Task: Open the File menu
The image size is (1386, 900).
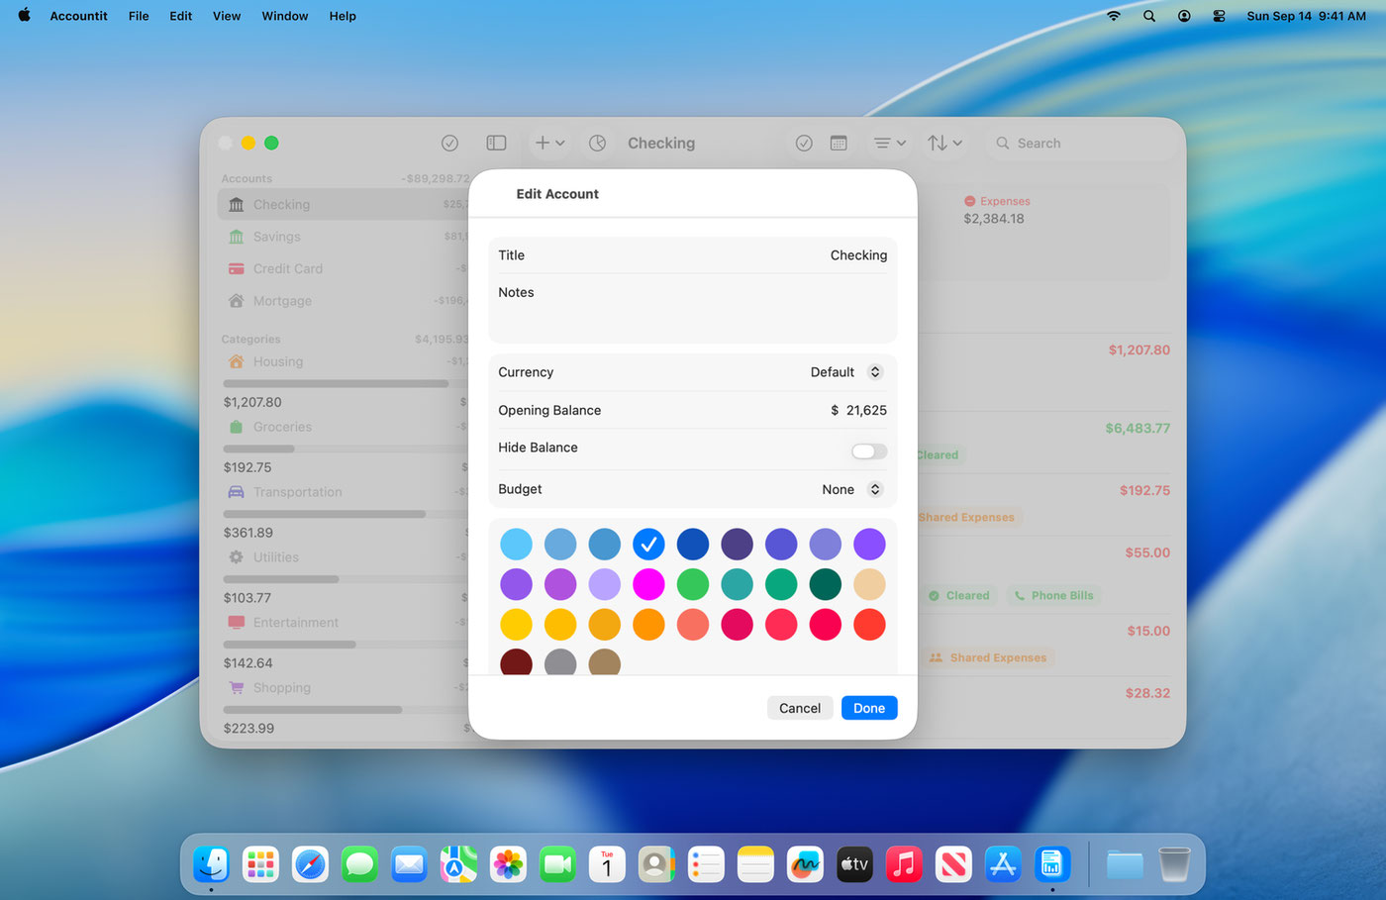Action: 139,16
